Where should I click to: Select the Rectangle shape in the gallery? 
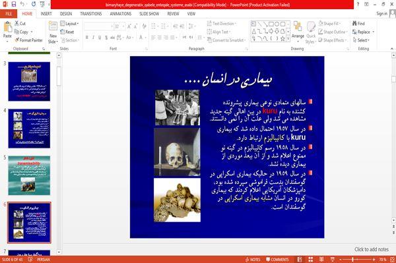click(x=271, y=24)
